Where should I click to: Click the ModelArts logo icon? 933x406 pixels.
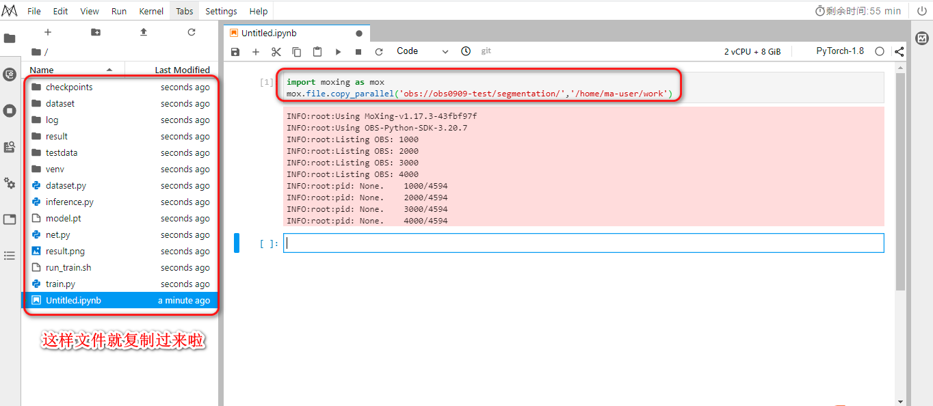tap(10, 11)
